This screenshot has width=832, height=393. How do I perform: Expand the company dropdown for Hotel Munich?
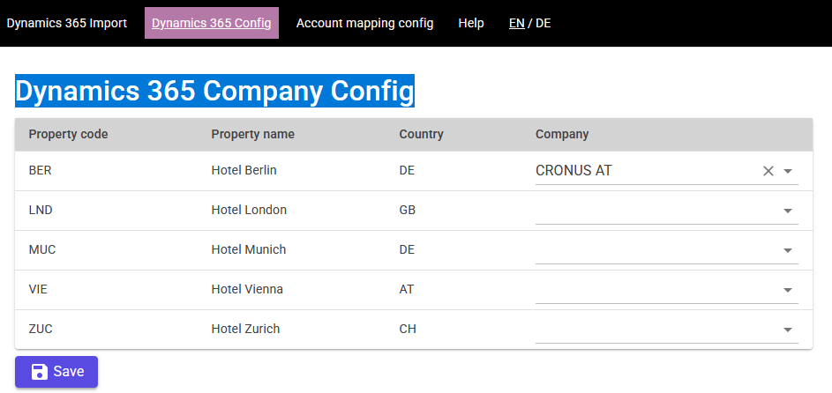click(x=787, y=250)
